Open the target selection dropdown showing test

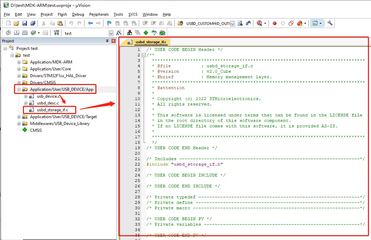111,33
